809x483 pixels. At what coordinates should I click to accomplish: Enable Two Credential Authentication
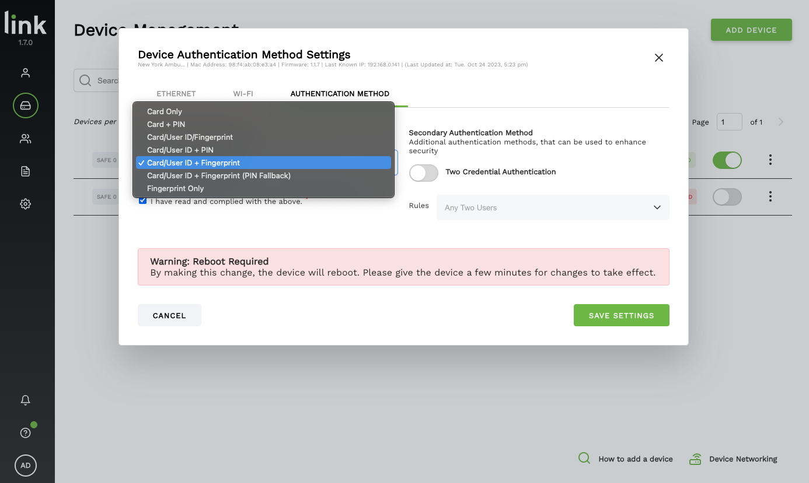[x=423, y=173]
